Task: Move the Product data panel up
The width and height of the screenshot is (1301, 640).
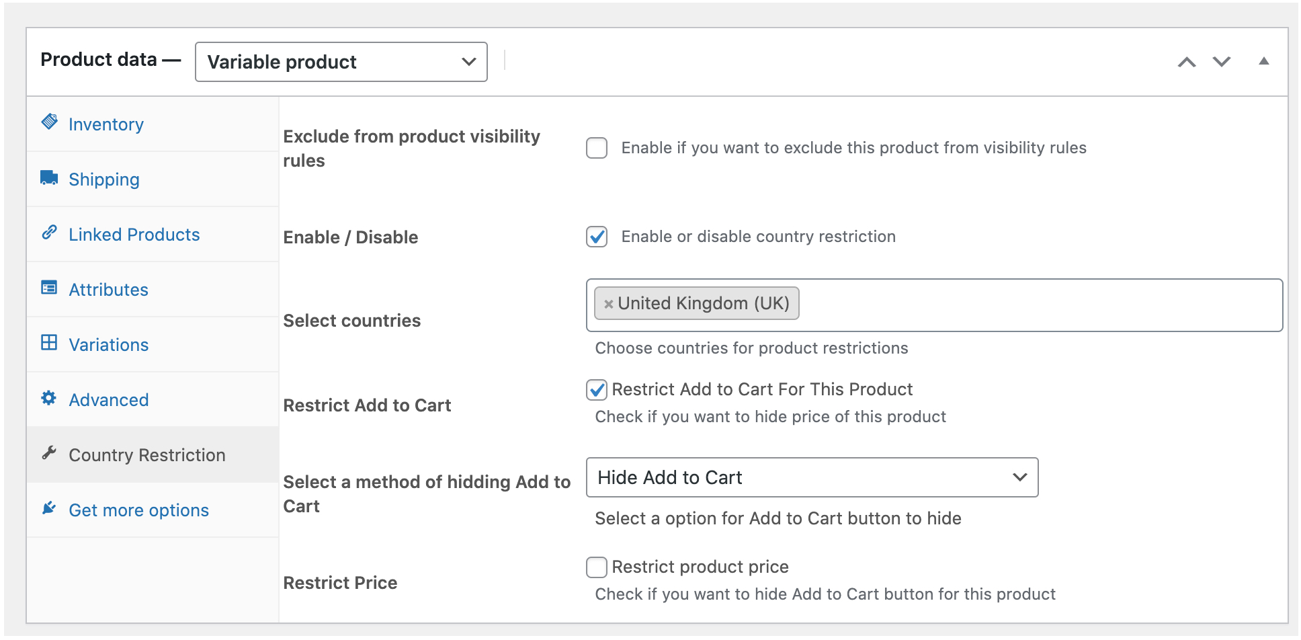Action: coord(1187,62)
